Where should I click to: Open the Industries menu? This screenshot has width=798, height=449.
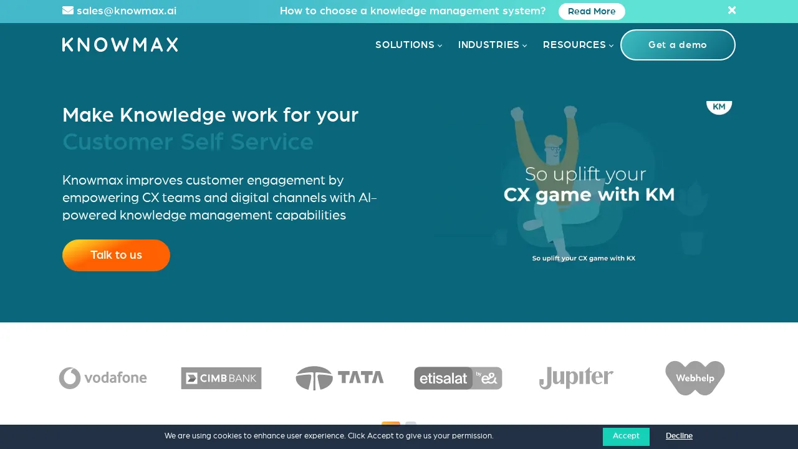click(493, 45)
